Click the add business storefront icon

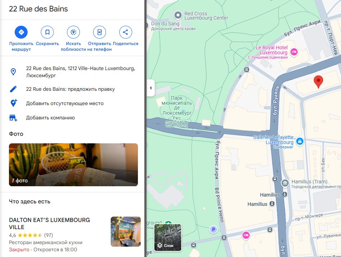pyautogui.click(x=13, y=118)
